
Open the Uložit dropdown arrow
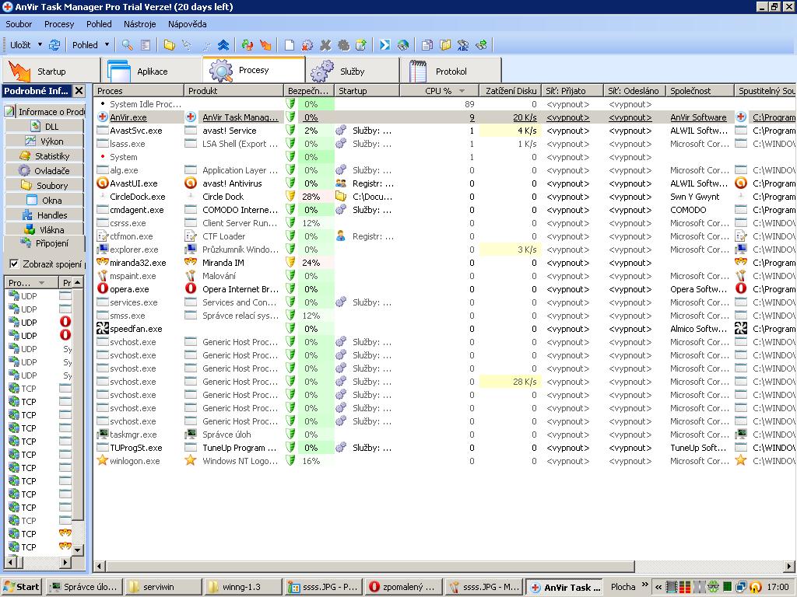point(40,44)
